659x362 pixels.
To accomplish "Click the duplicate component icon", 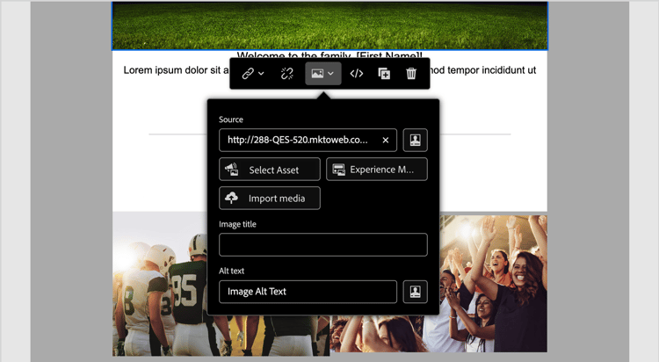I will [384, 74].
